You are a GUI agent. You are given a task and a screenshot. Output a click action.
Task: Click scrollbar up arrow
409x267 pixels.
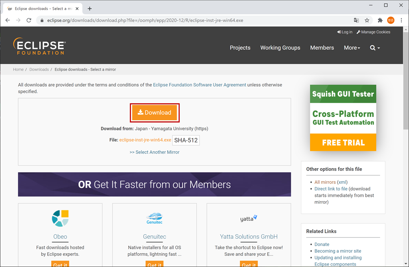405,29
